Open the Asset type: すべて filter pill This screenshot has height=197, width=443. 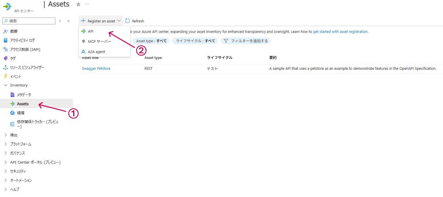click(151, 41)
